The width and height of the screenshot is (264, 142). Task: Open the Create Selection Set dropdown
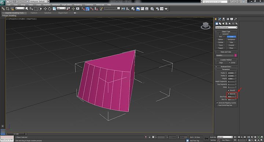(112, 8)
